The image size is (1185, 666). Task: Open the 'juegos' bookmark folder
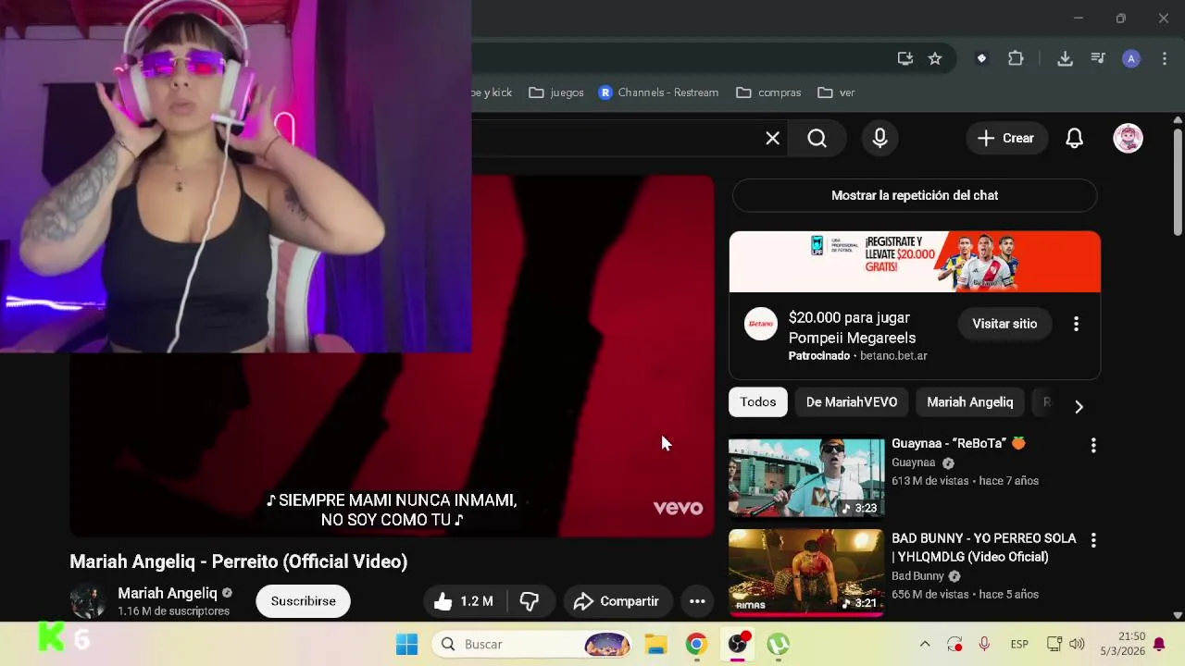tap(556, 92)
